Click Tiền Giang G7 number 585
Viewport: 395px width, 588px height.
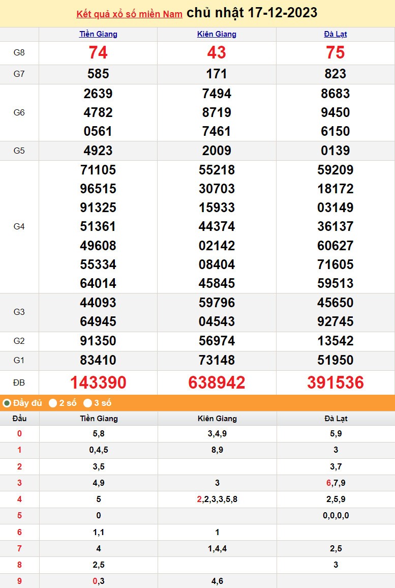tap(98, 74)
